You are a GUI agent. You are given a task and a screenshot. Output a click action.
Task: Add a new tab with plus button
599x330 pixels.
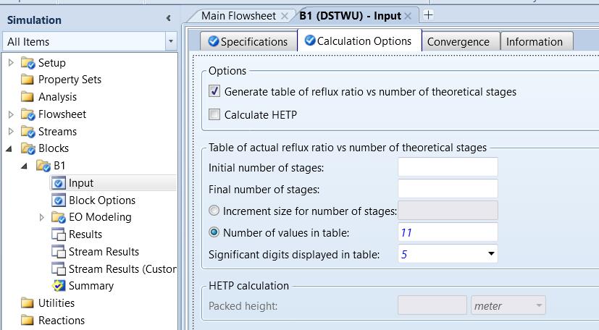tap(428, 15)
